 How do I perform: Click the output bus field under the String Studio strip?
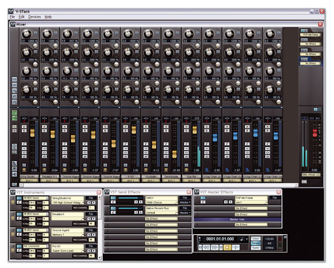(29, 181)
